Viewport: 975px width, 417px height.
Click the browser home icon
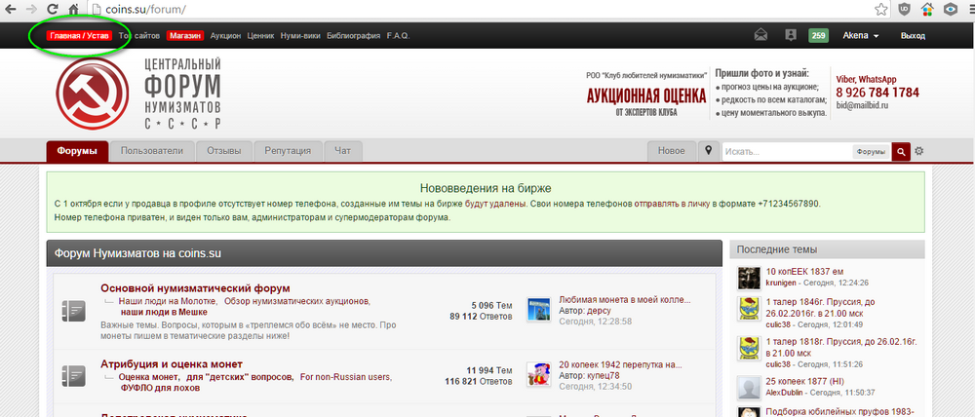(74, 9)
